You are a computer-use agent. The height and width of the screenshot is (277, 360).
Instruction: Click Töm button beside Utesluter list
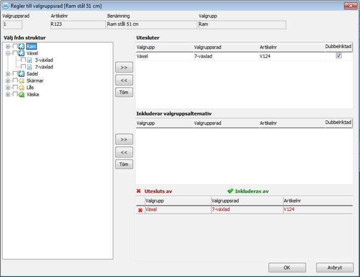coord(124,92)
